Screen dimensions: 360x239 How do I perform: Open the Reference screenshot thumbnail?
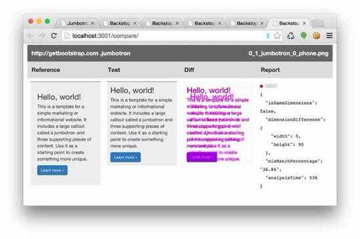(65, 133)
